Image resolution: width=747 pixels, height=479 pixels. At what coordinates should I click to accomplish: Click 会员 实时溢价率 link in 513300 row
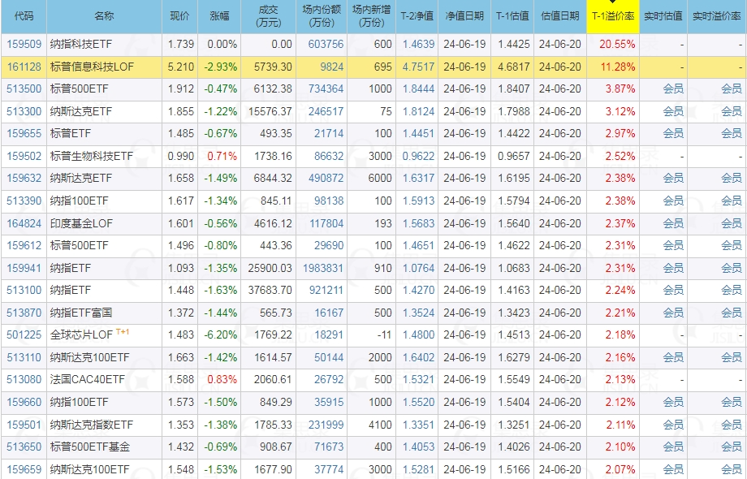click(x=732, y=111)
